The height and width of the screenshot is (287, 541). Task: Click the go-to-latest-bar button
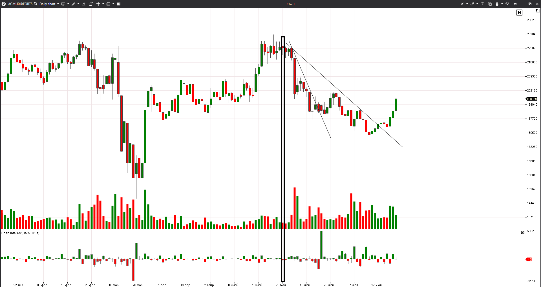click(520, 12)
